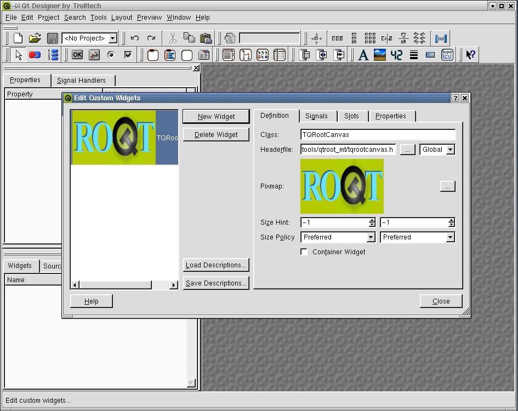This screenshot has width=518, height=411.
Task: Click the Load Descriptions button
Action: [x=215, y=265]
